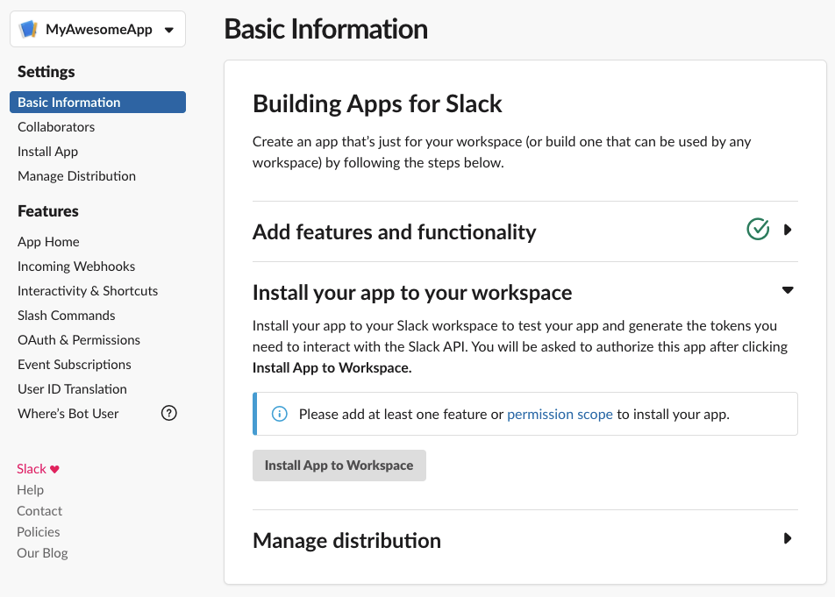The height and width of the screenshot is (597, 835).
Task: Click the green checkmark status icon
Action: (x=758, y=230)
